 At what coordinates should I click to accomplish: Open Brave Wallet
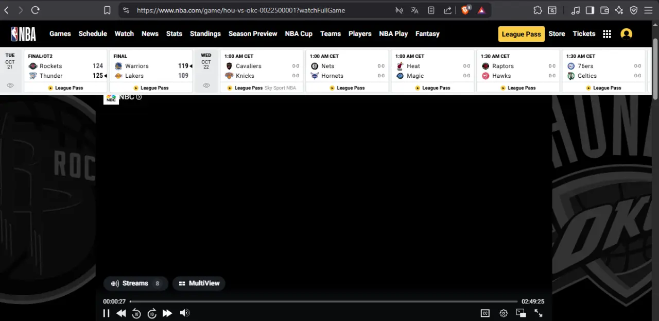(605, 10)
